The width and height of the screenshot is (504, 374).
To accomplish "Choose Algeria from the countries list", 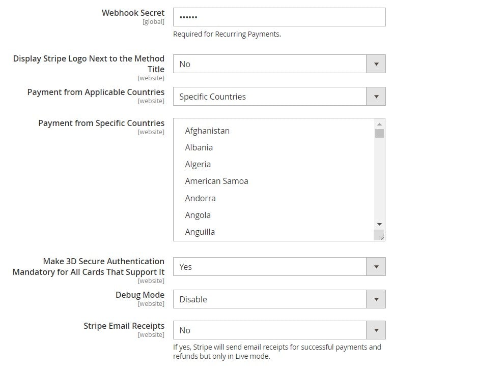I will pos(198,164).
